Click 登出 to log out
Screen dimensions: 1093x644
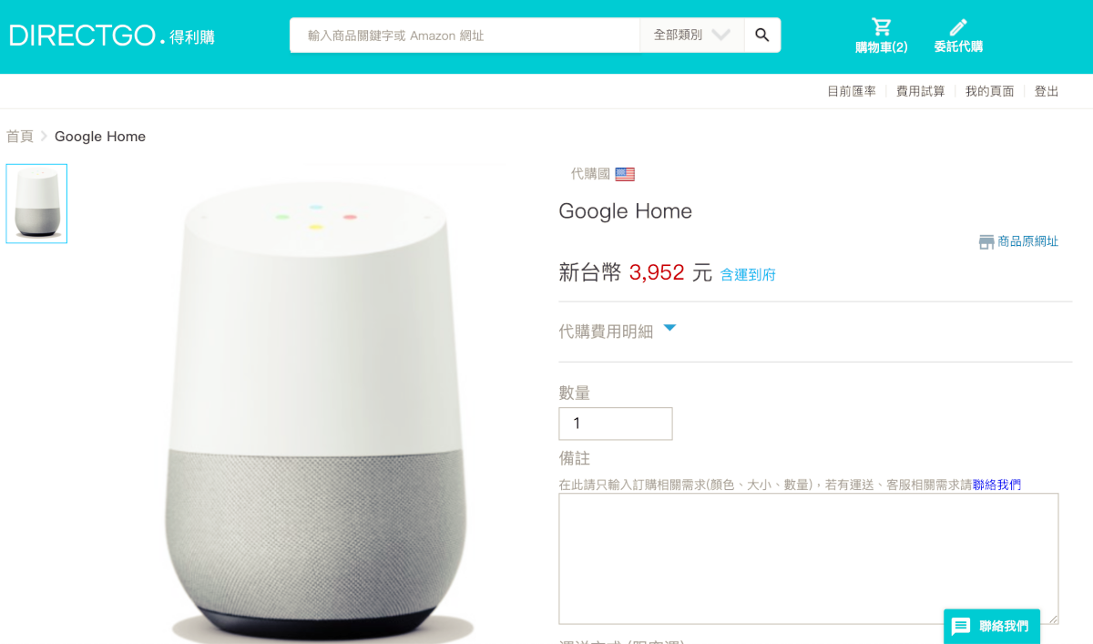(x=1047, y=91)
